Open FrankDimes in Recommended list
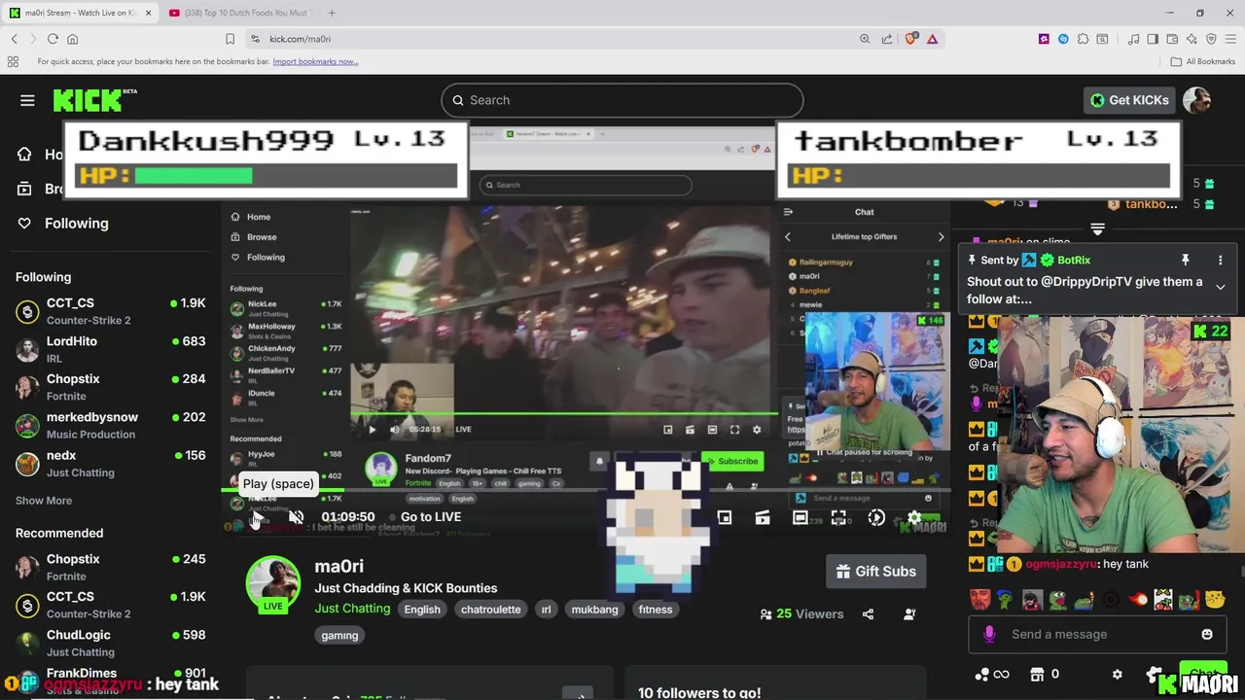 [x=111, y=681]
